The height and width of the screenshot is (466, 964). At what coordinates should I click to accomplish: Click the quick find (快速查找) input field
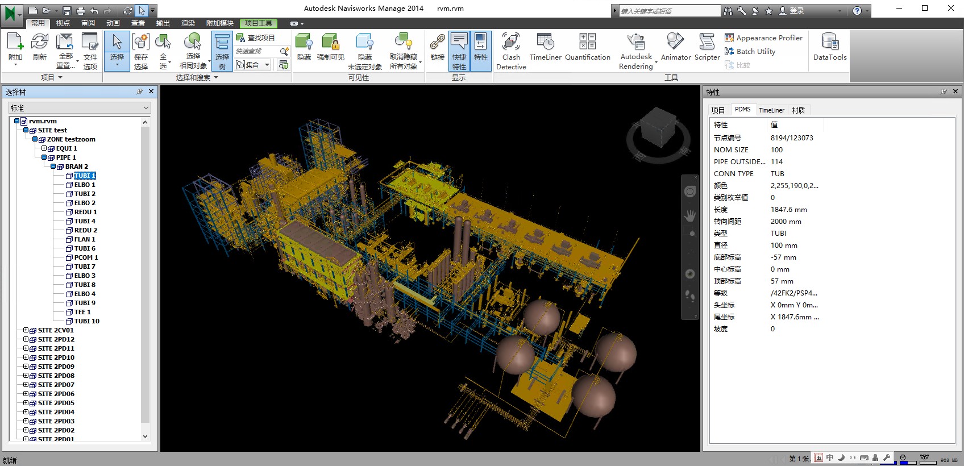pyautogui.click(x=256, y=51)
